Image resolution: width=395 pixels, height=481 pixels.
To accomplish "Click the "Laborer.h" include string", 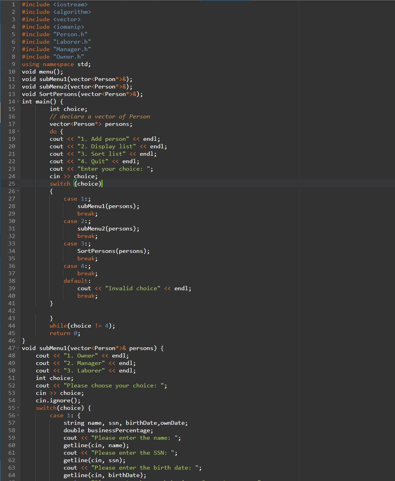I will 72,42.
